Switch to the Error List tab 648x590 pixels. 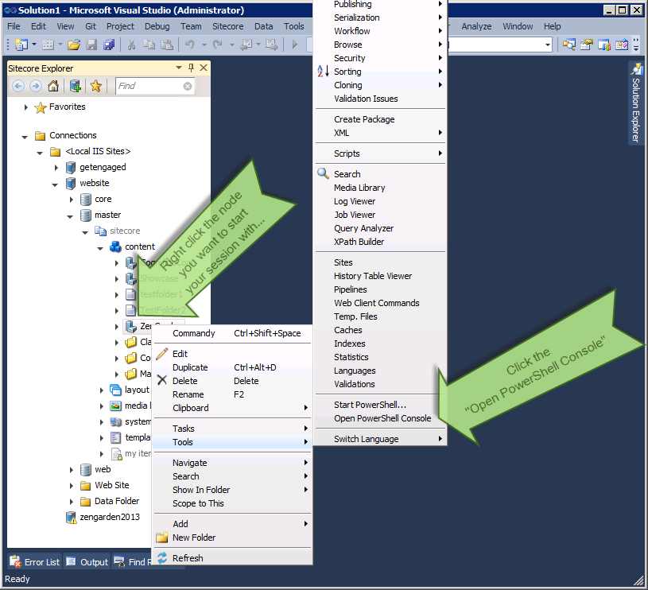coord(35,562)
